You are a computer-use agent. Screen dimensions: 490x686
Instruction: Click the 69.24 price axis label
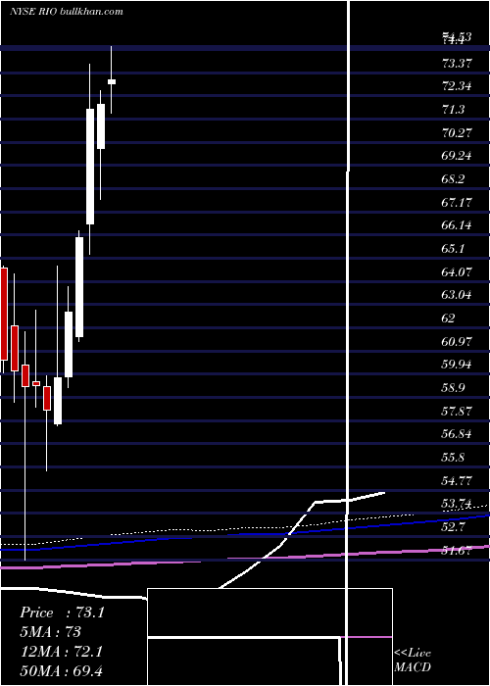[457, 156]
